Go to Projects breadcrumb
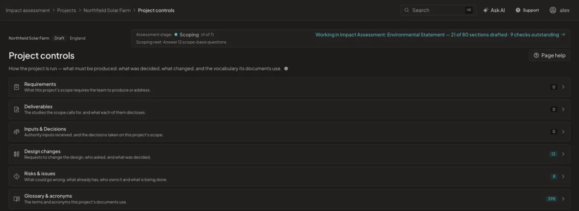Screen dimensions: 579x211 pyautogui.click(x=66, y=10)
